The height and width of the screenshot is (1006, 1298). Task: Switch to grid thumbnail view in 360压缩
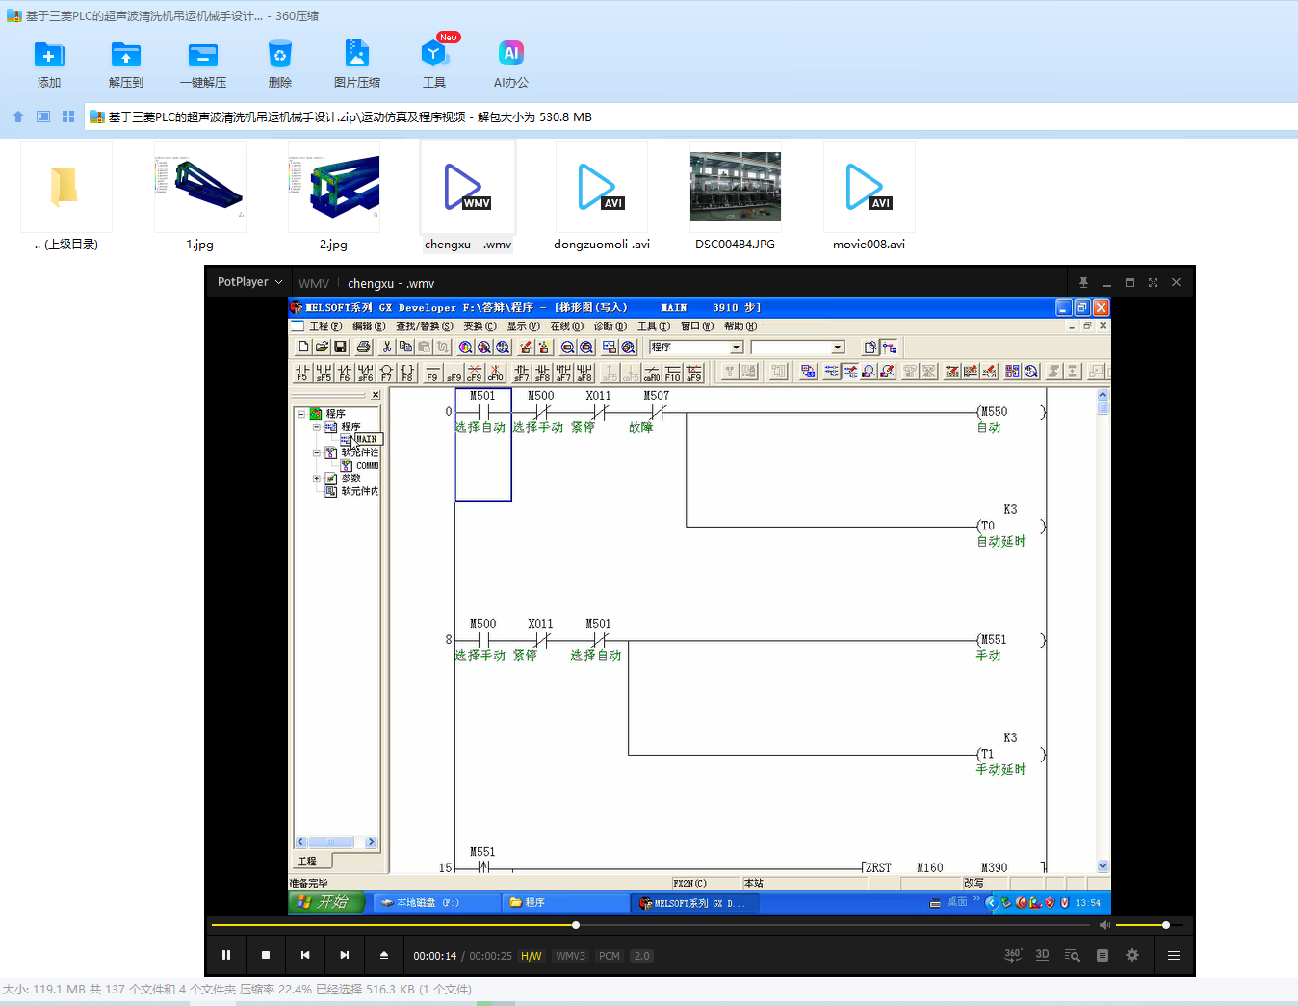coord(68,116)
